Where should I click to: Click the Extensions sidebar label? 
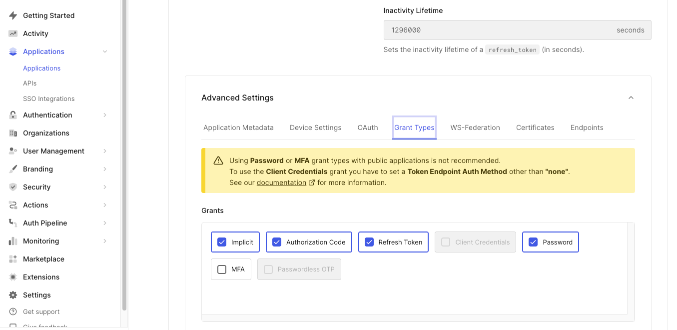[41, 277]
